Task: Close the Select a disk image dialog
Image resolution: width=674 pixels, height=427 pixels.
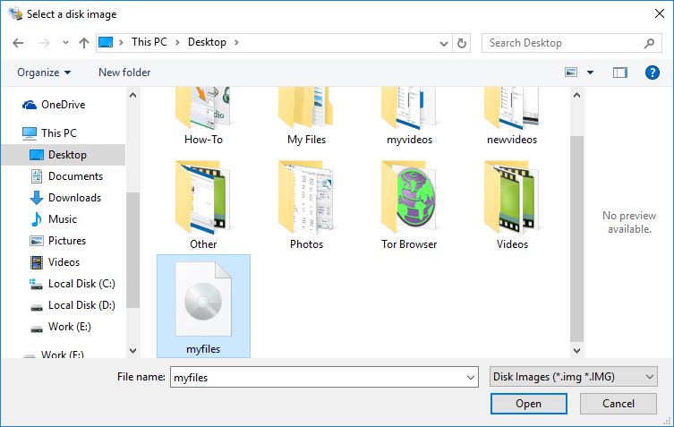Action: point(660,13)
